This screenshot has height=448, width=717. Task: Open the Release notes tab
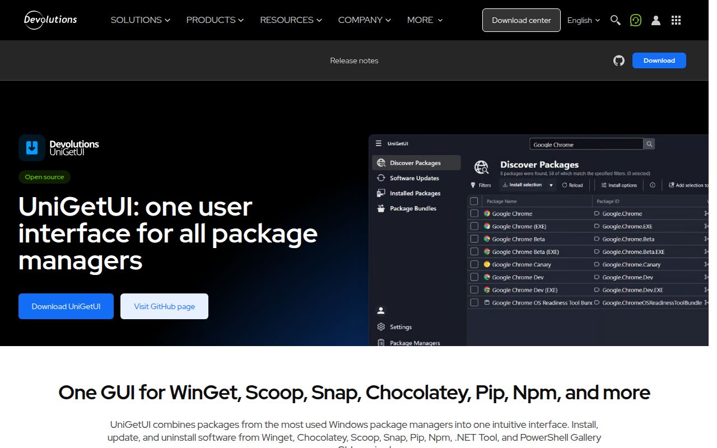pos(354,60)
